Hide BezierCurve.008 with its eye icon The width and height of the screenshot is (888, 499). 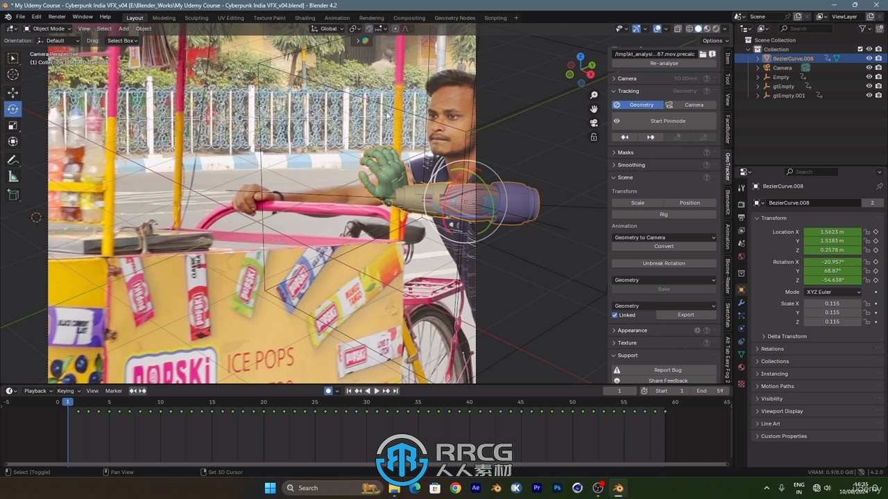(869, 58)
